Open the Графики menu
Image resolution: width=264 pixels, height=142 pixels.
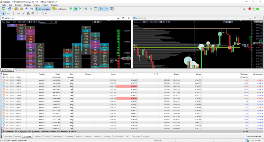[x=27, y=5]
